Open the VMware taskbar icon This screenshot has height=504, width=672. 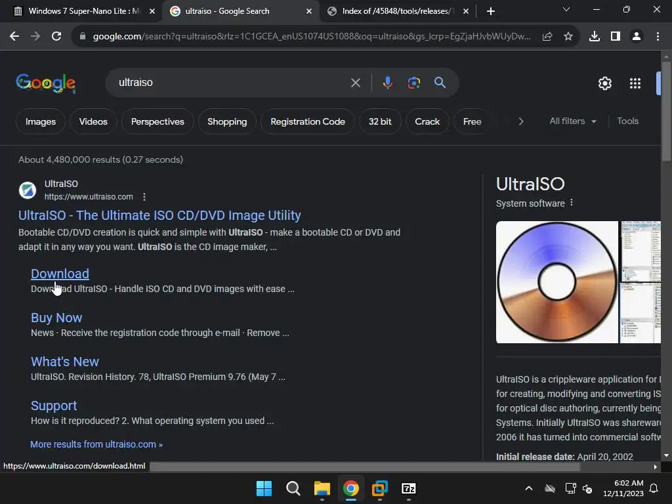click(x=380, y=488)
